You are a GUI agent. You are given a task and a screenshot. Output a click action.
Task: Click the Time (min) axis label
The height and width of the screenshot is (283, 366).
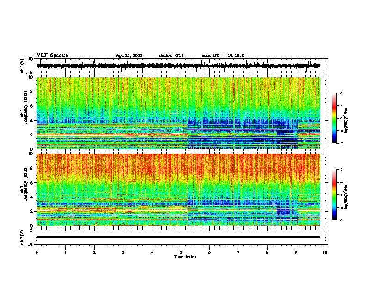[185, 257]
